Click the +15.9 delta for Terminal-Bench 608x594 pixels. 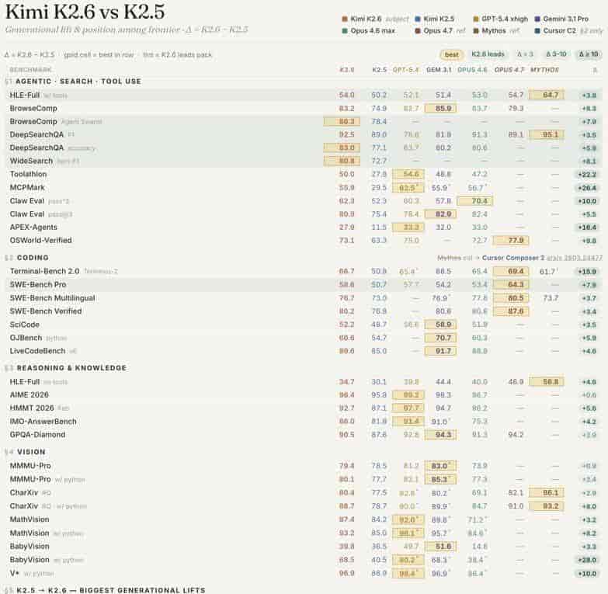click(x=587, y=272)
